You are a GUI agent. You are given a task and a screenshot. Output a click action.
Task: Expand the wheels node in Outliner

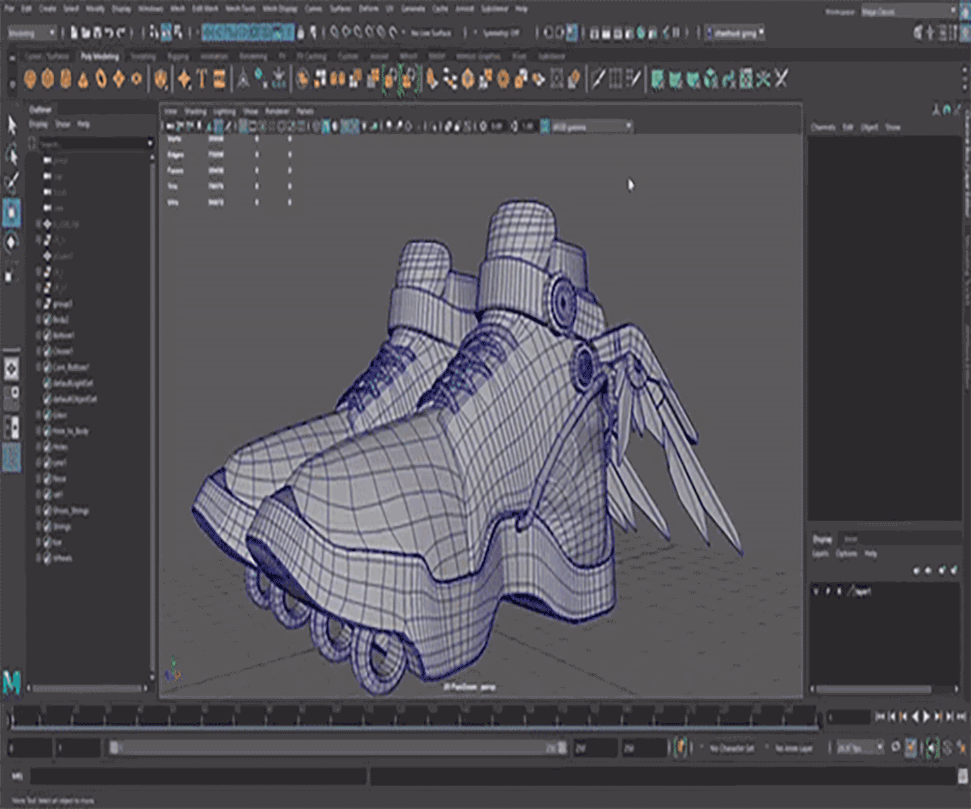pos(38,558)
